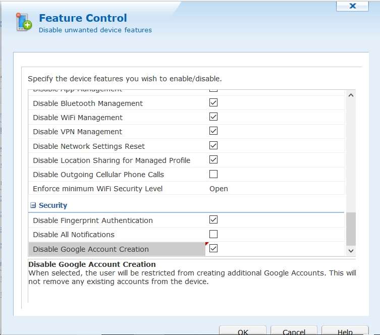380x335 pixels.
Task: Uncheck Disable WiFi Management checkbox
Action: coord(213,117)
